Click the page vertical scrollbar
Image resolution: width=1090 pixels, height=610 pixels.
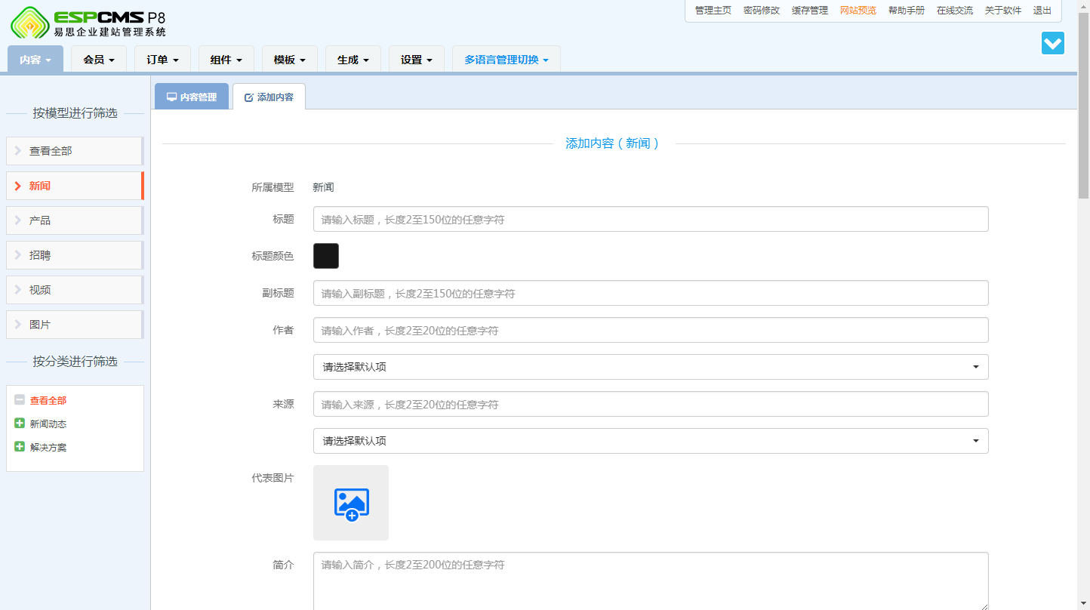click(x=1083, y=106)
